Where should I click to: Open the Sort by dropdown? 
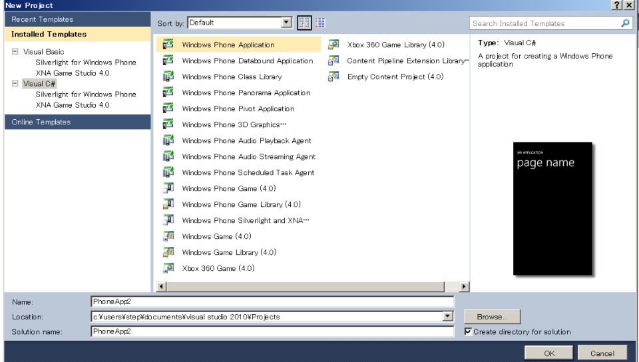click(x=286, y=23)
